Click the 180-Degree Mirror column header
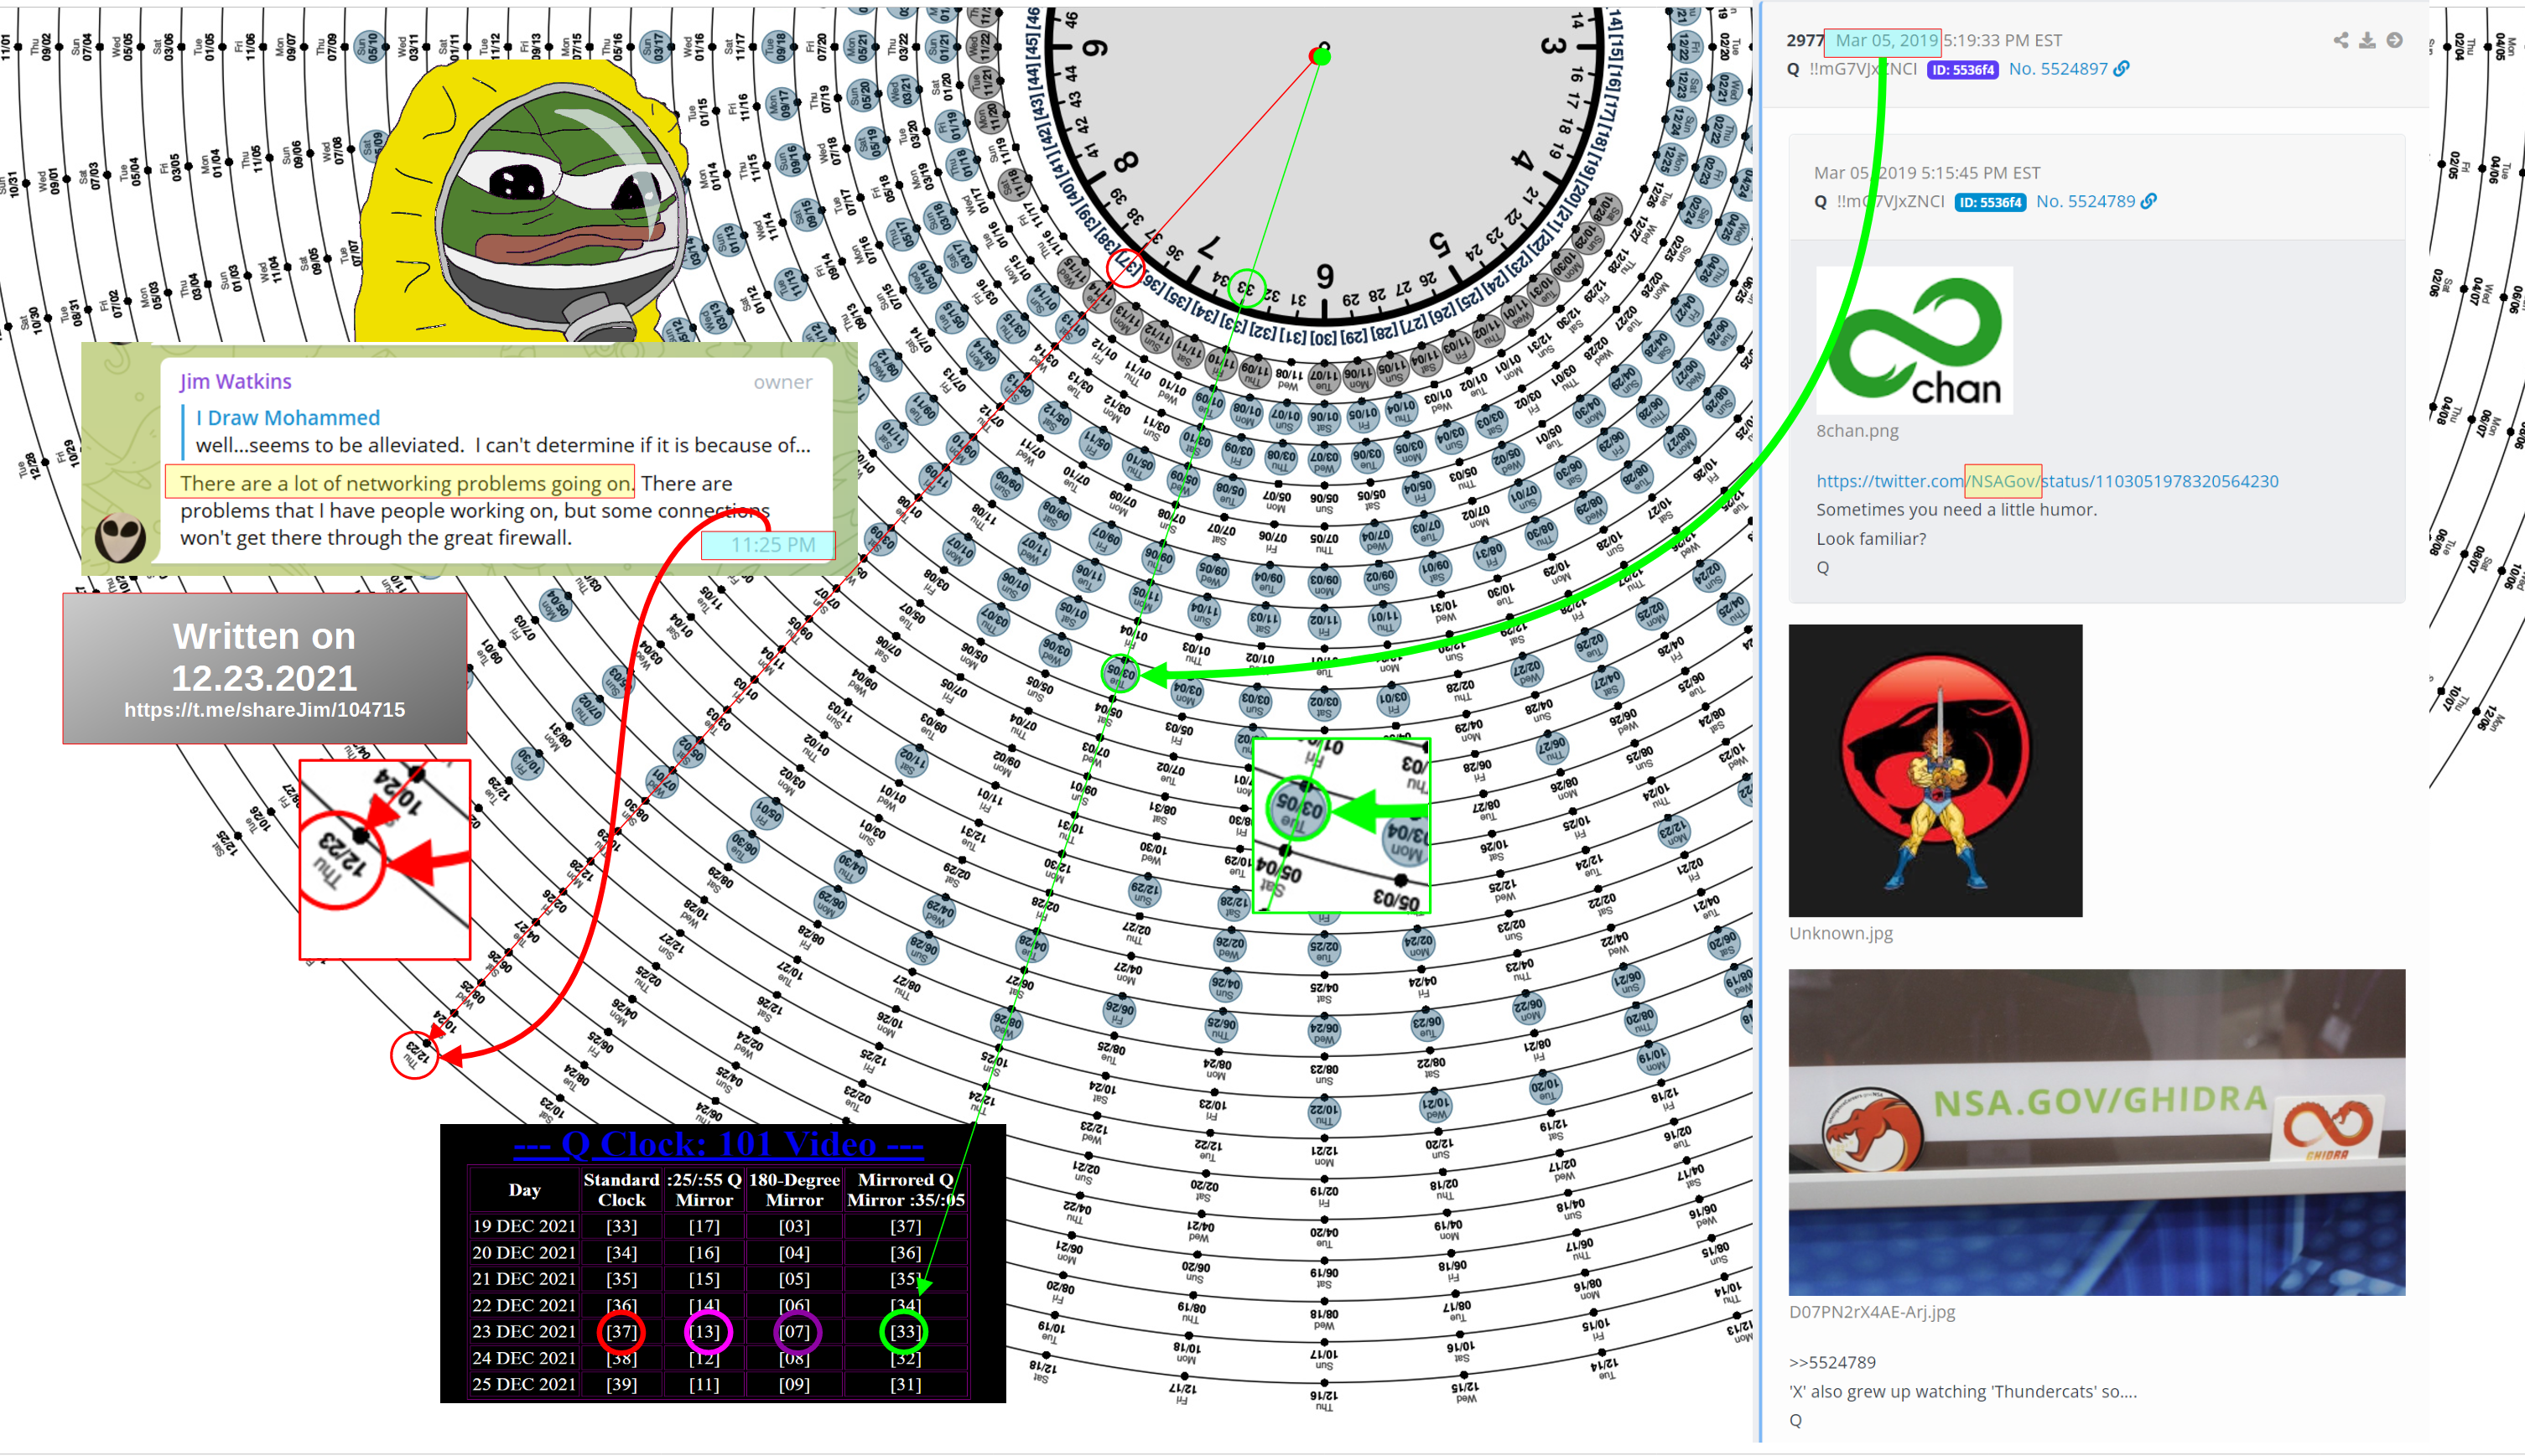Viewport: 2525px width, 1456px height. pos(794,1189)
